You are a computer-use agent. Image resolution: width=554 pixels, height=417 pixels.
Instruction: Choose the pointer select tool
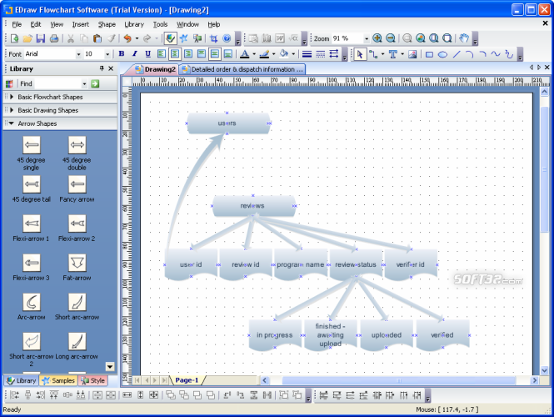[360, 54]
